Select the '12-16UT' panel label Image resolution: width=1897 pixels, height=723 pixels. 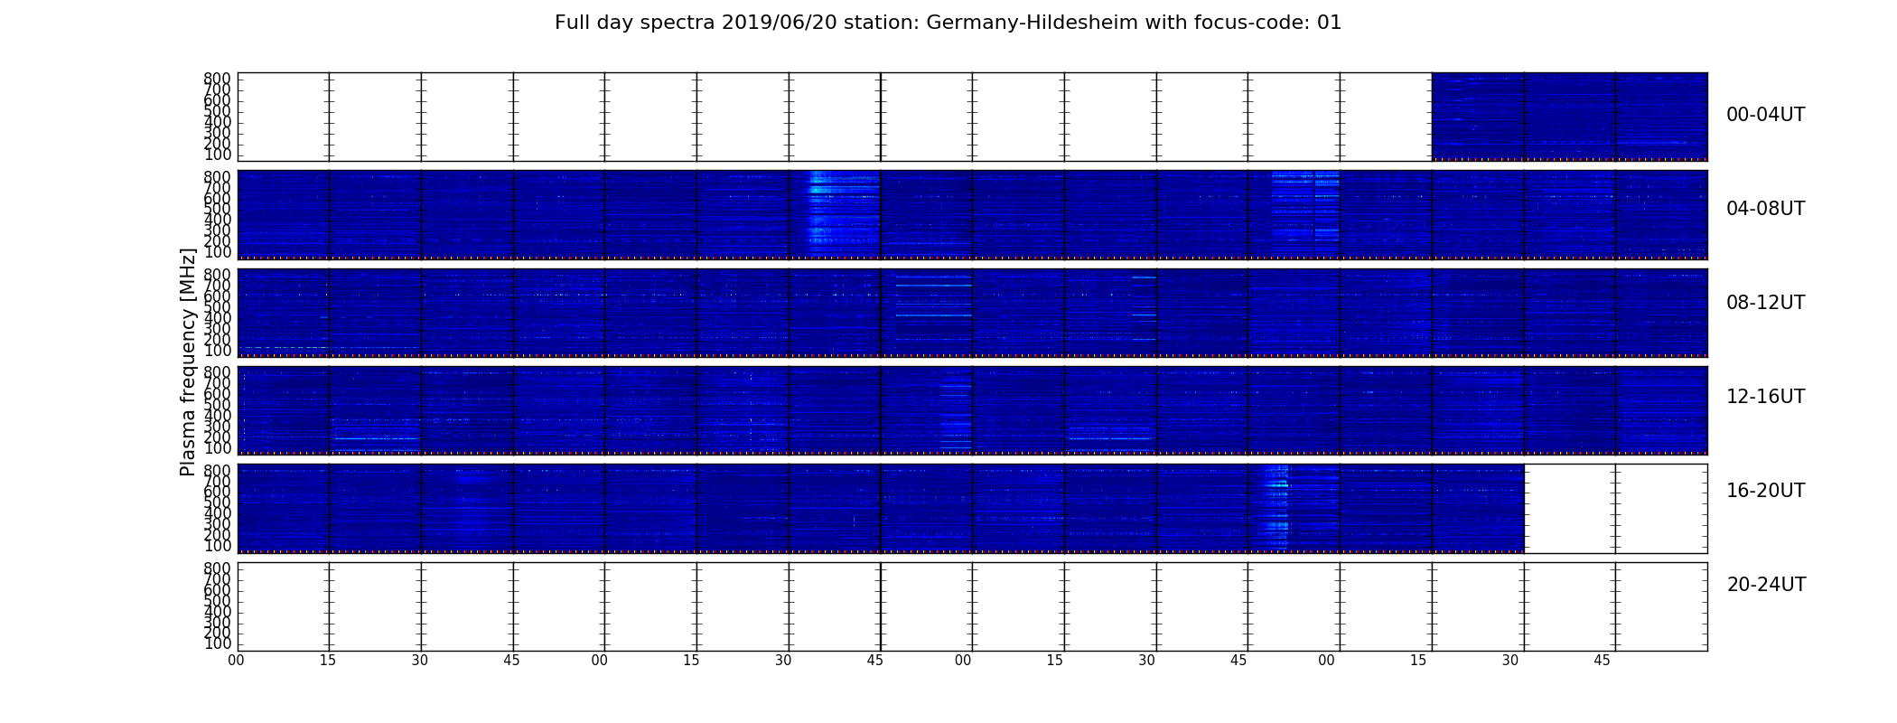click(1765, 397)
